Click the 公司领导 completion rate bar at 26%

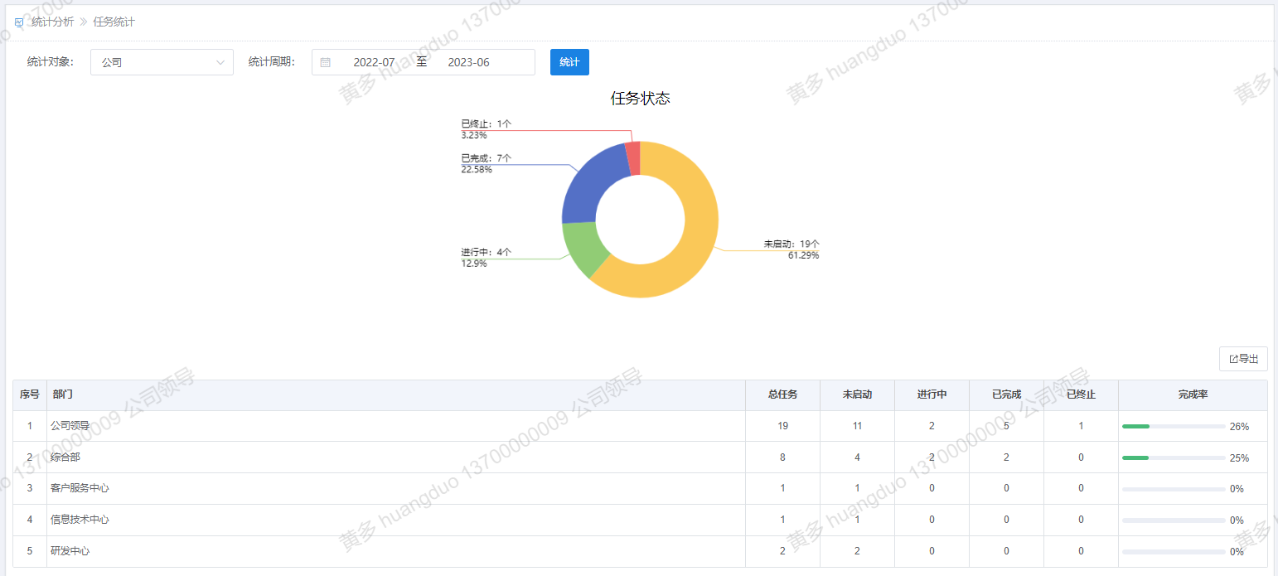1174,426
